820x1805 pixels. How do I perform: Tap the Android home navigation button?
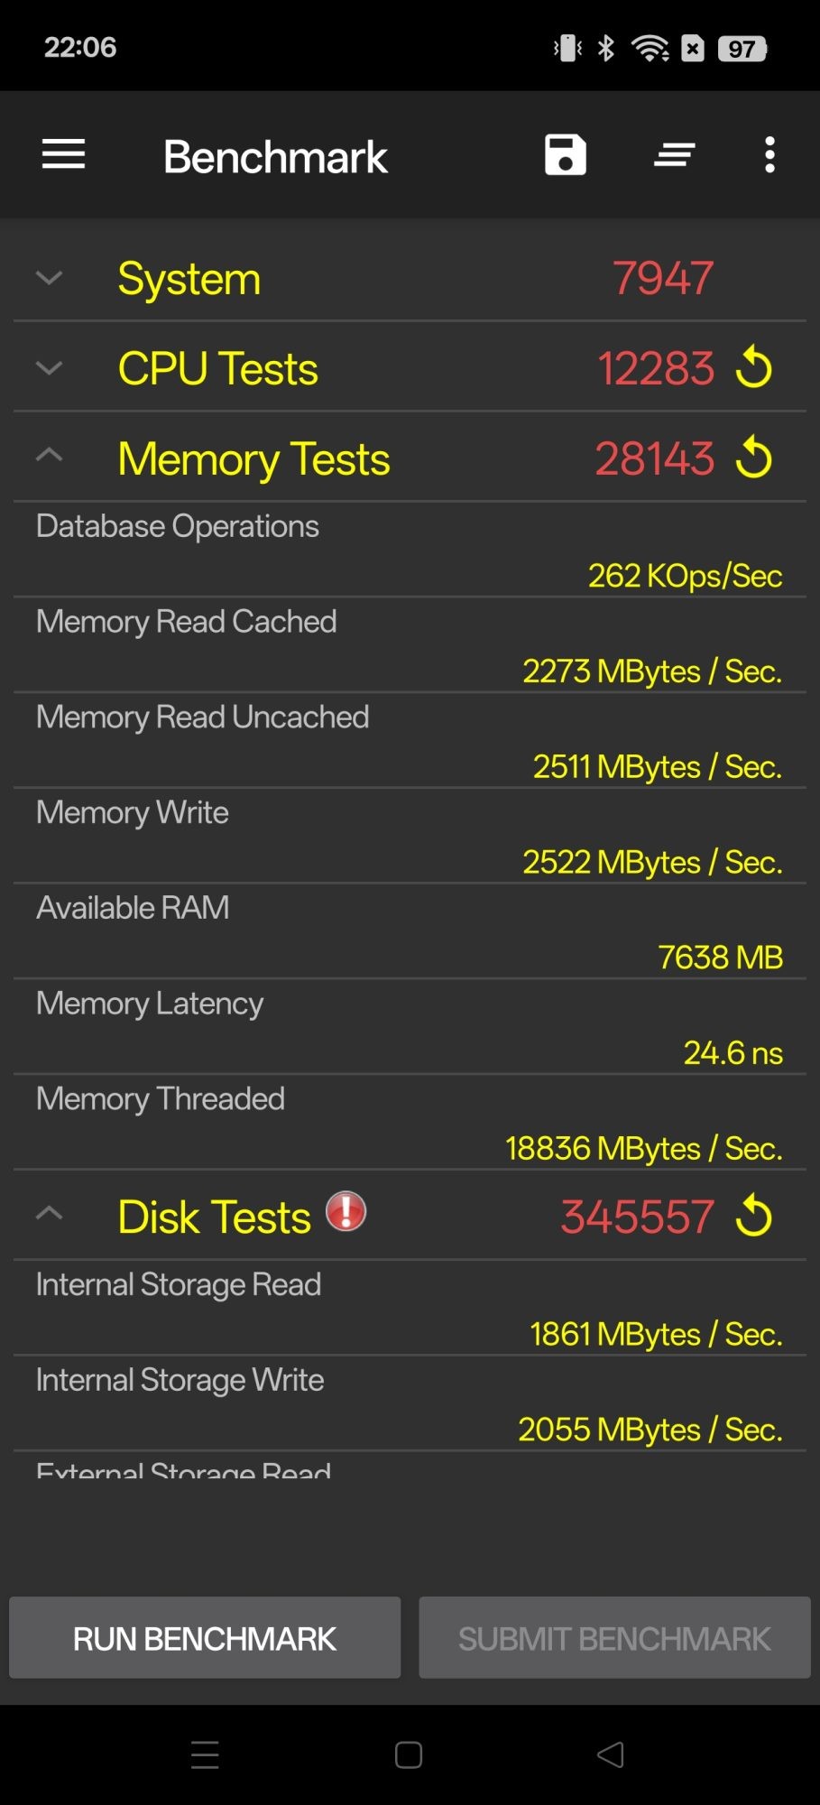409,1754
